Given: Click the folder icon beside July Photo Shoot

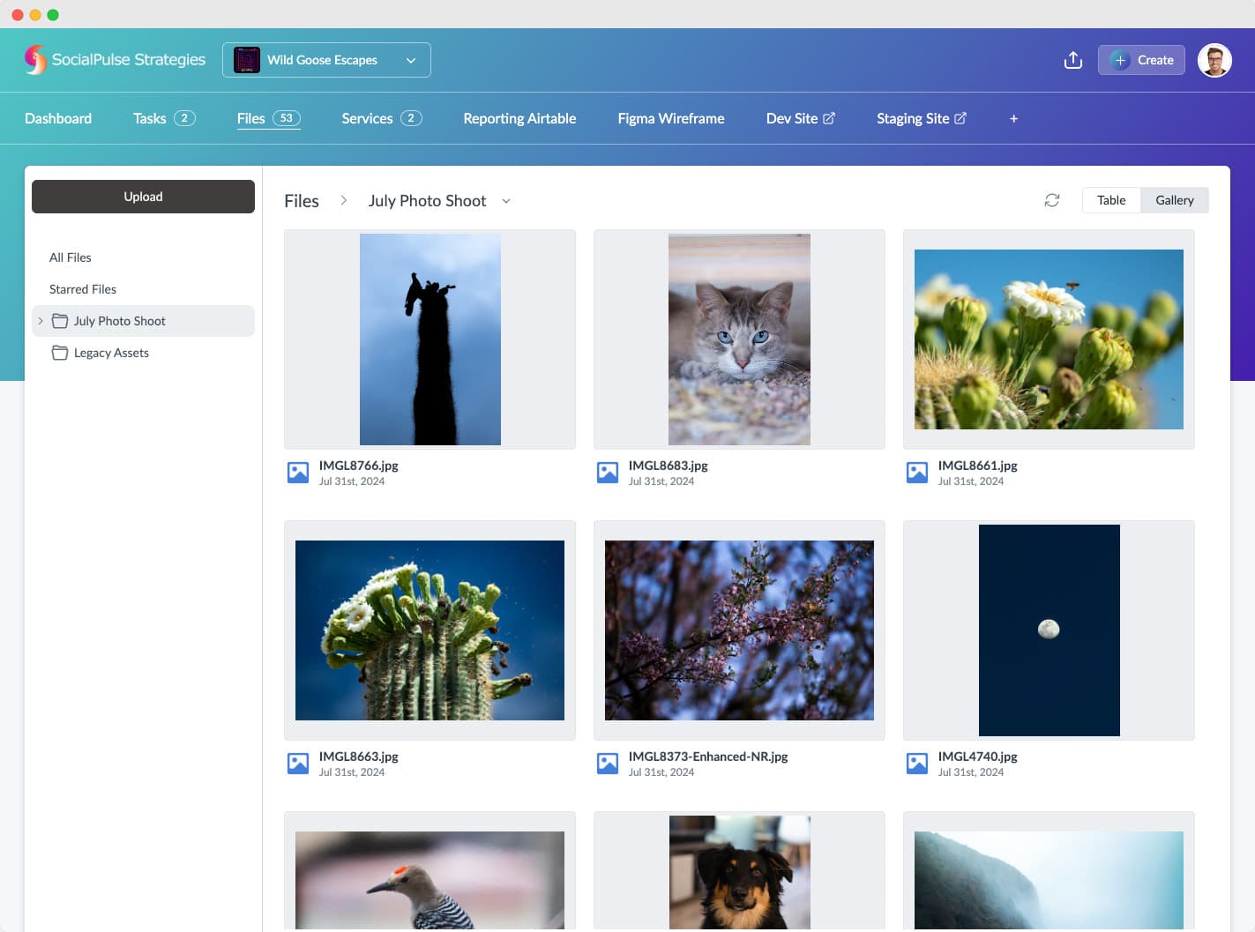Looking at the screenshot, I should pos(60,321).
